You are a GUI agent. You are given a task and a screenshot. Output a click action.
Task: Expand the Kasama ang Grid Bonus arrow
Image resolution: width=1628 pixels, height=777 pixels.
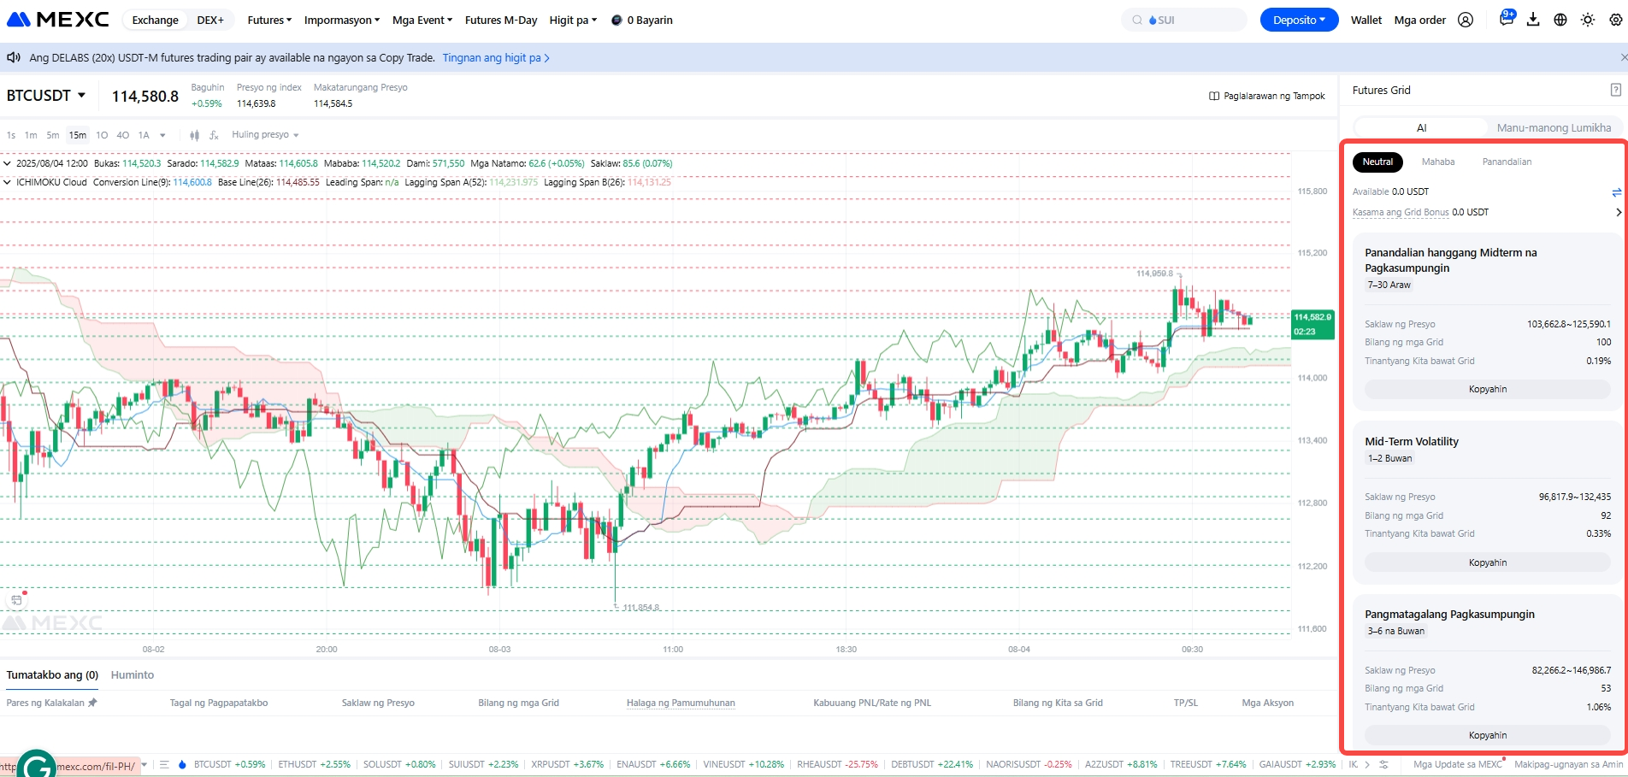1618,212
